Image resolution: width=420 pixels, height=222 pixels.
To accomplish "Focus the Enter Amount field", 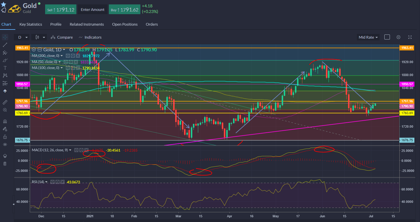I will tap(93, 9).
